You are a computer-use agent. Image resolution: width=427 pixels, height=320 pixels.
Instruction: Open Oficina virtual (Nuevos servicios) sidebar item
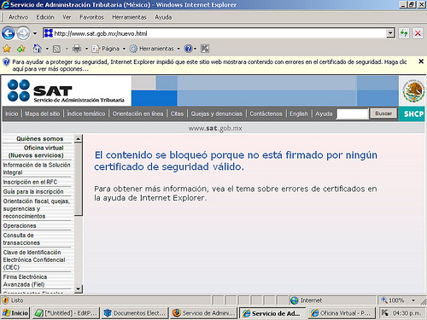(36, 152)
